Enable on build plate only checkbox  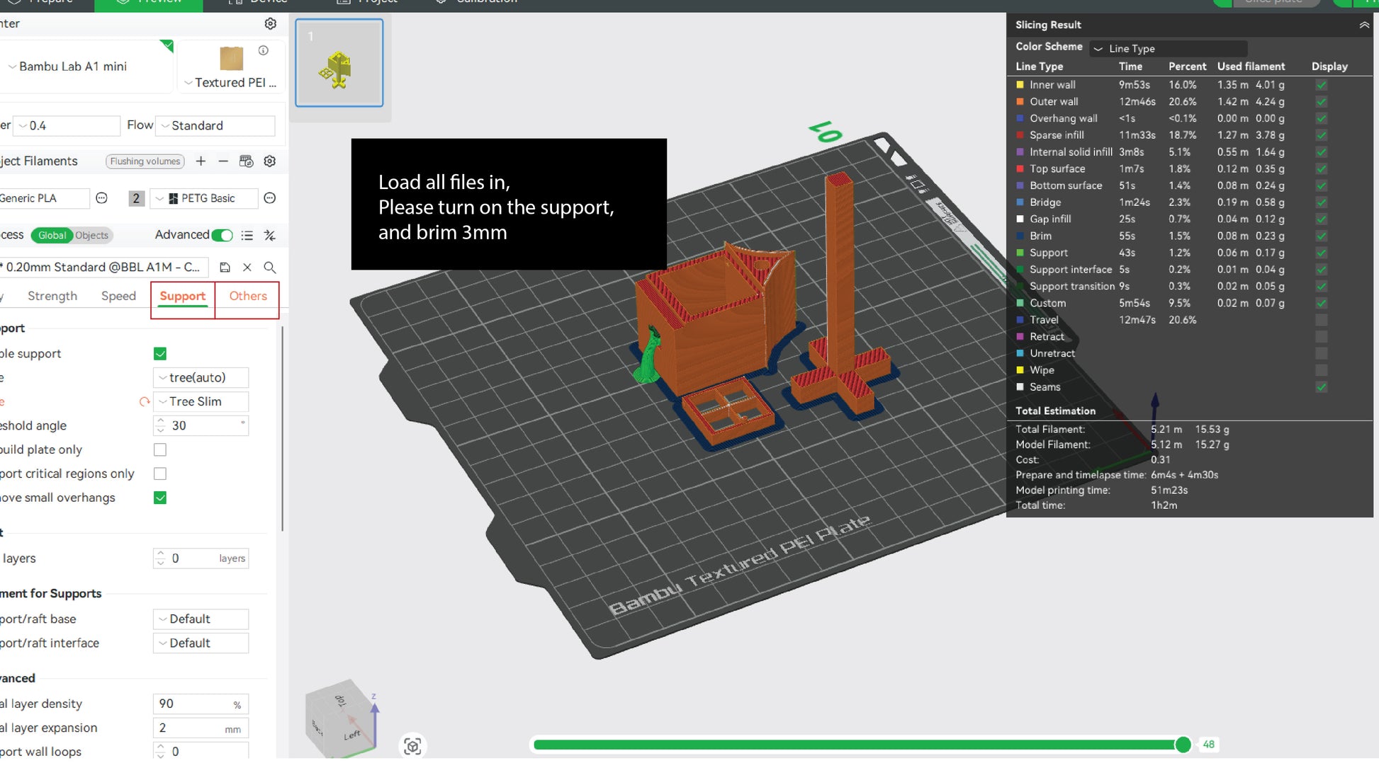[x=160, y=450]
